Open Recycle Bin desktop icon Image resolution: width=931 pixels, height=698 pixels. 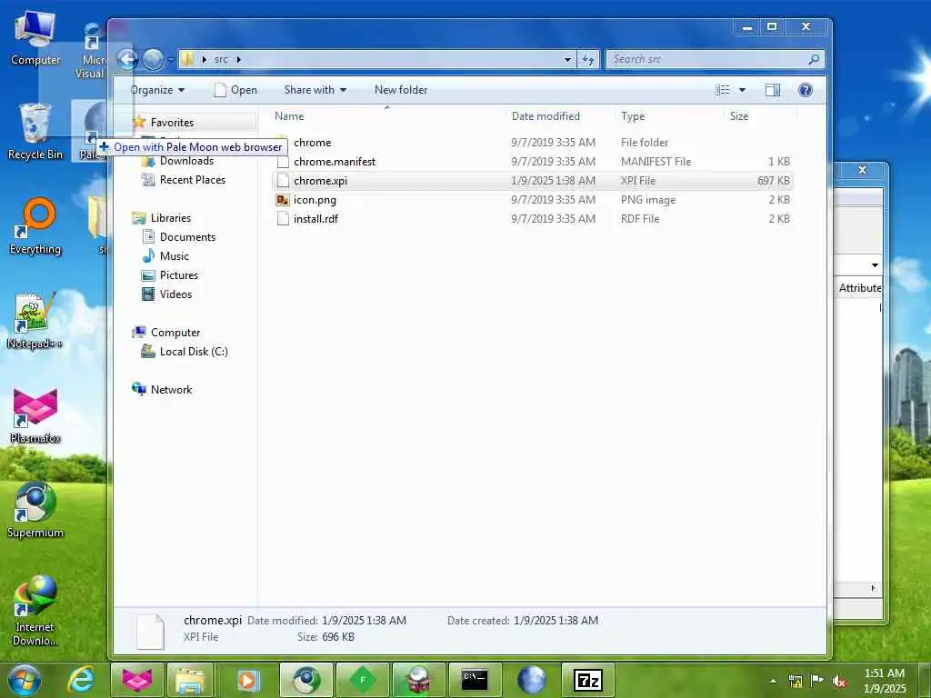[x=35, y=132]
